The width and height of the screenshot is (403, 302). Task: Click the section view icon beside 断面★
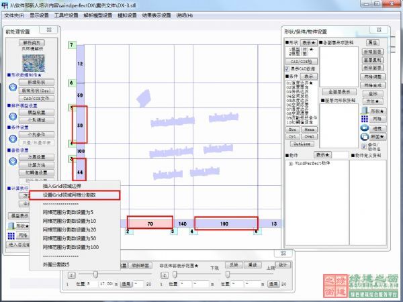365,136
